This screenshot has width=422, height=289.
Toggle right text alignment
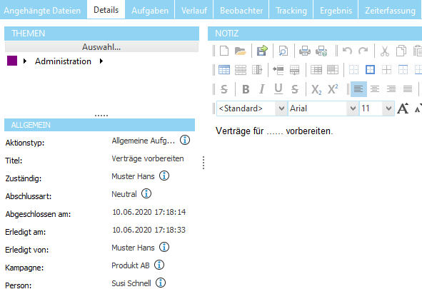391,89
